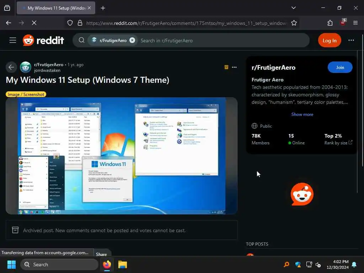Bookmark this page with the star icon
Screen dimensions: 364x273
[294, 23]
